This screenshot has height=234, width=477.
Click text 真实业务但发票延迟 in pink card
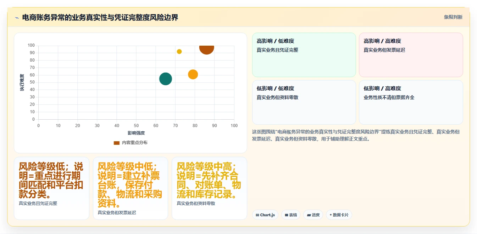tap(384, 50)
